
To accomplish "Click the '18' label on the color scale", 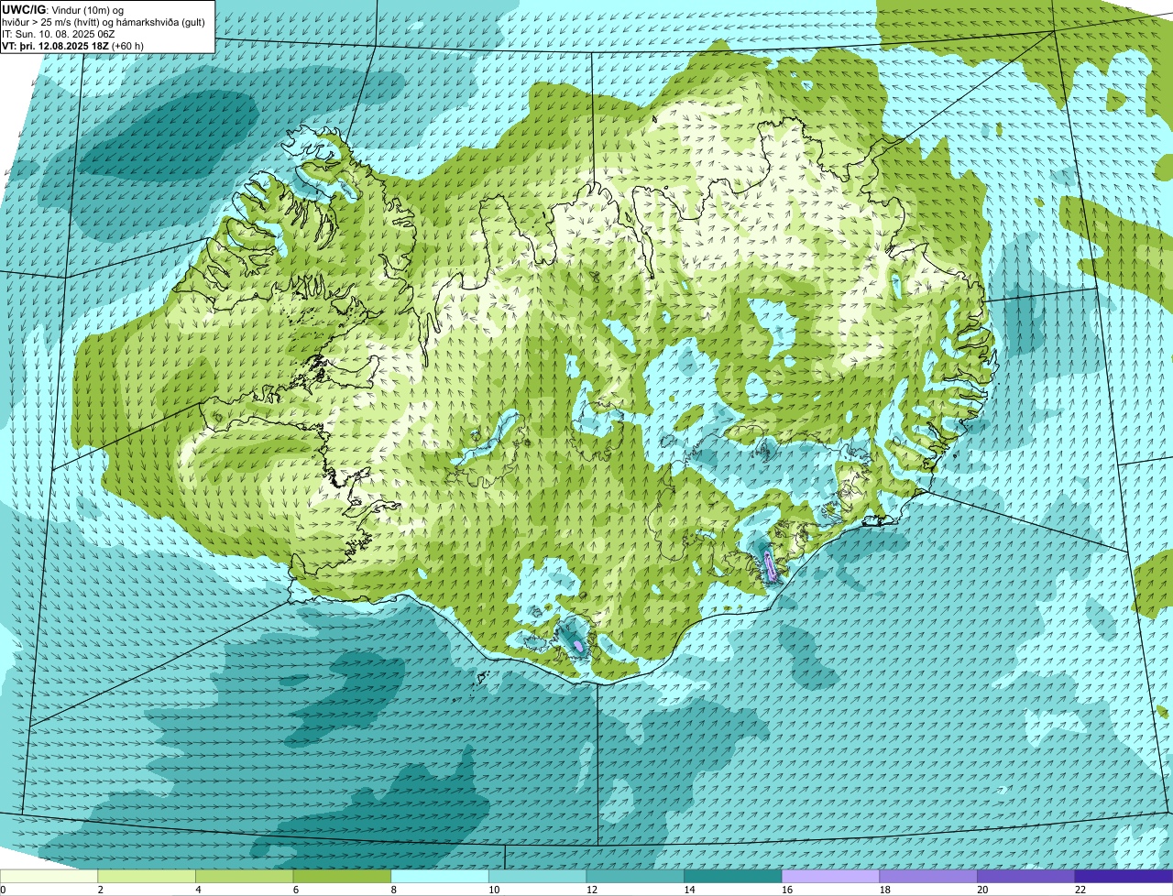I will click(885, 890).
